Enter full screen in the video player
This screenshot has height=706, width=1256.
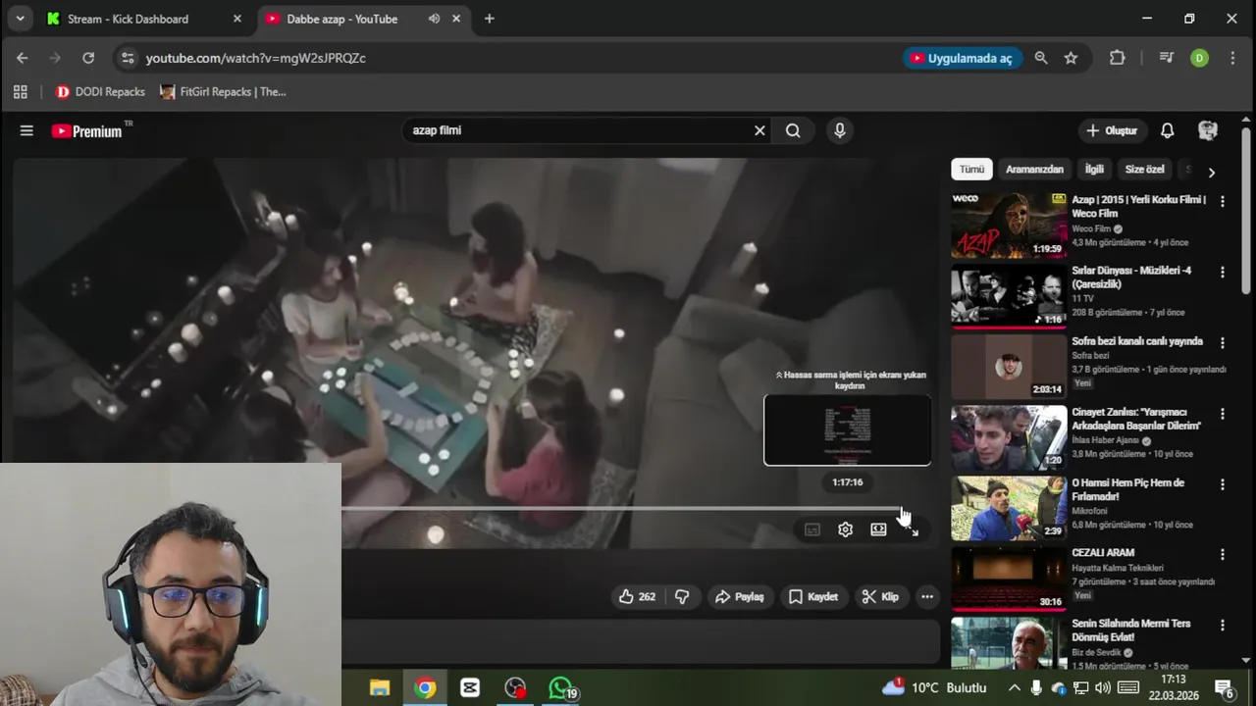[912, 529]
